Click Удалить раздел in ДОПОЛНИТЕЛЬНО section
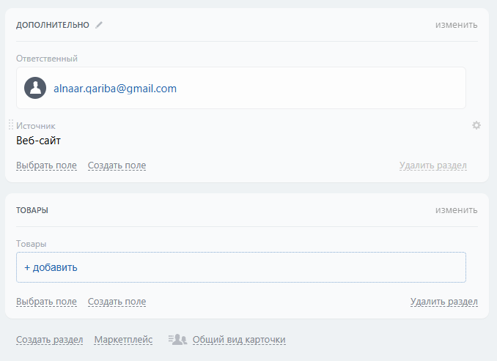The image size is (497, 361). click(432, 165)
